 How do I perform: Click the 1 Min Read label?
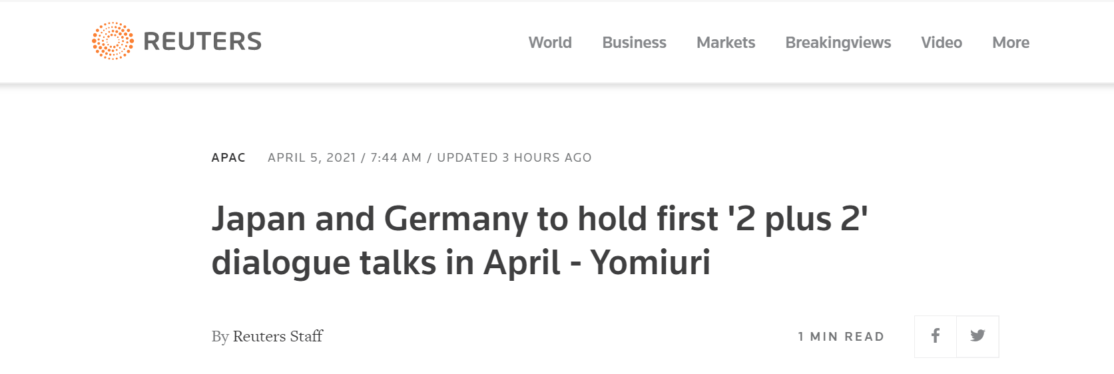pyautogui.click(x=841, y=337)
